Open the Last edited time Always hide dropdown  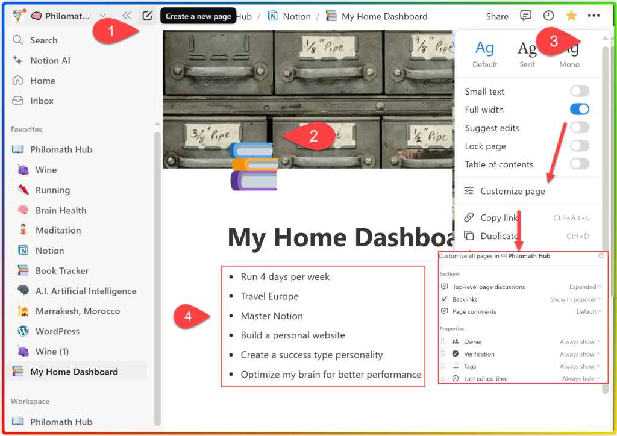pos(581,378)
